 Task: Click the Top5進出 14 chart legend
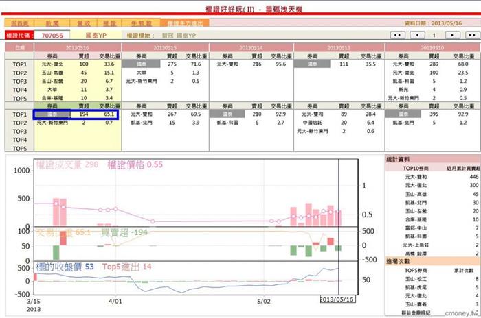[x=126, y=267]
